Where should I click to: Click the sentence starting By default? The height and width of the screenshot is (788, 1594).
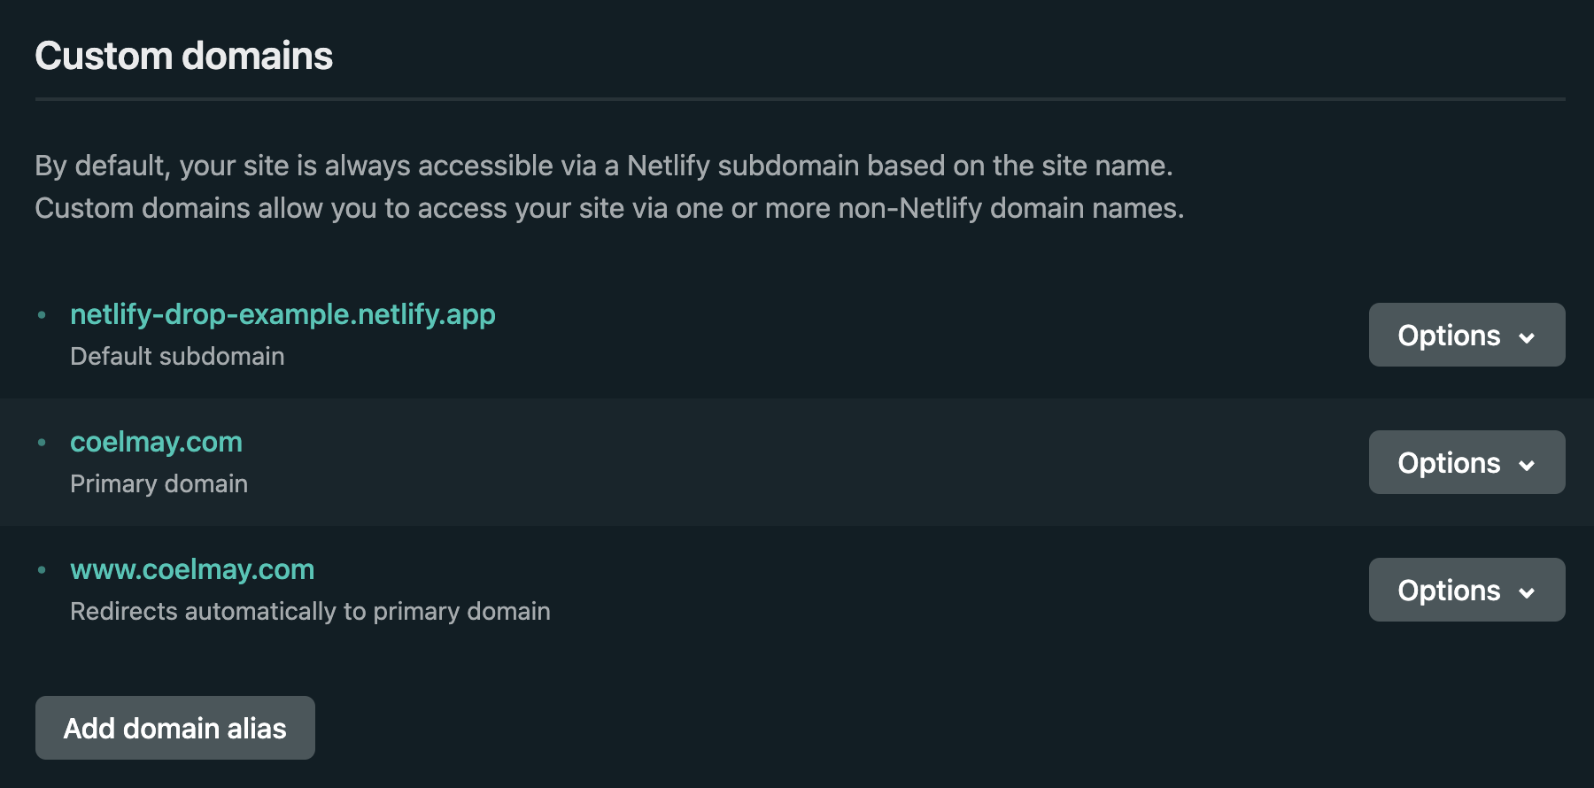click(x=604, y=166)
